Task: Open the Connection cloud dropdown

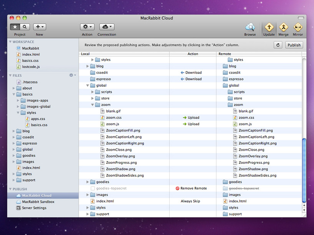Action: coord(107,27)
